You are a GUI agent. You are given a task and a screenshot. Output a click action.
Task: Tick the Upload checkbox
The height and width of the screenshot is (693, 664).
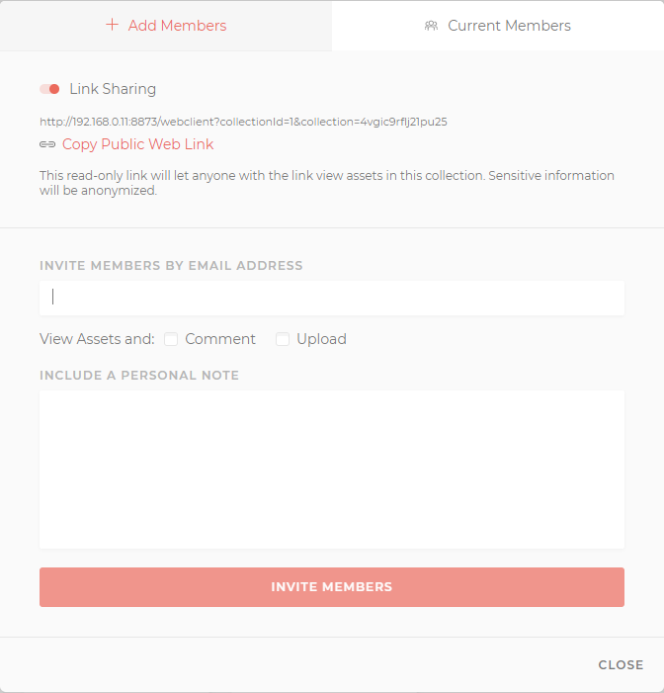(283, 339)
